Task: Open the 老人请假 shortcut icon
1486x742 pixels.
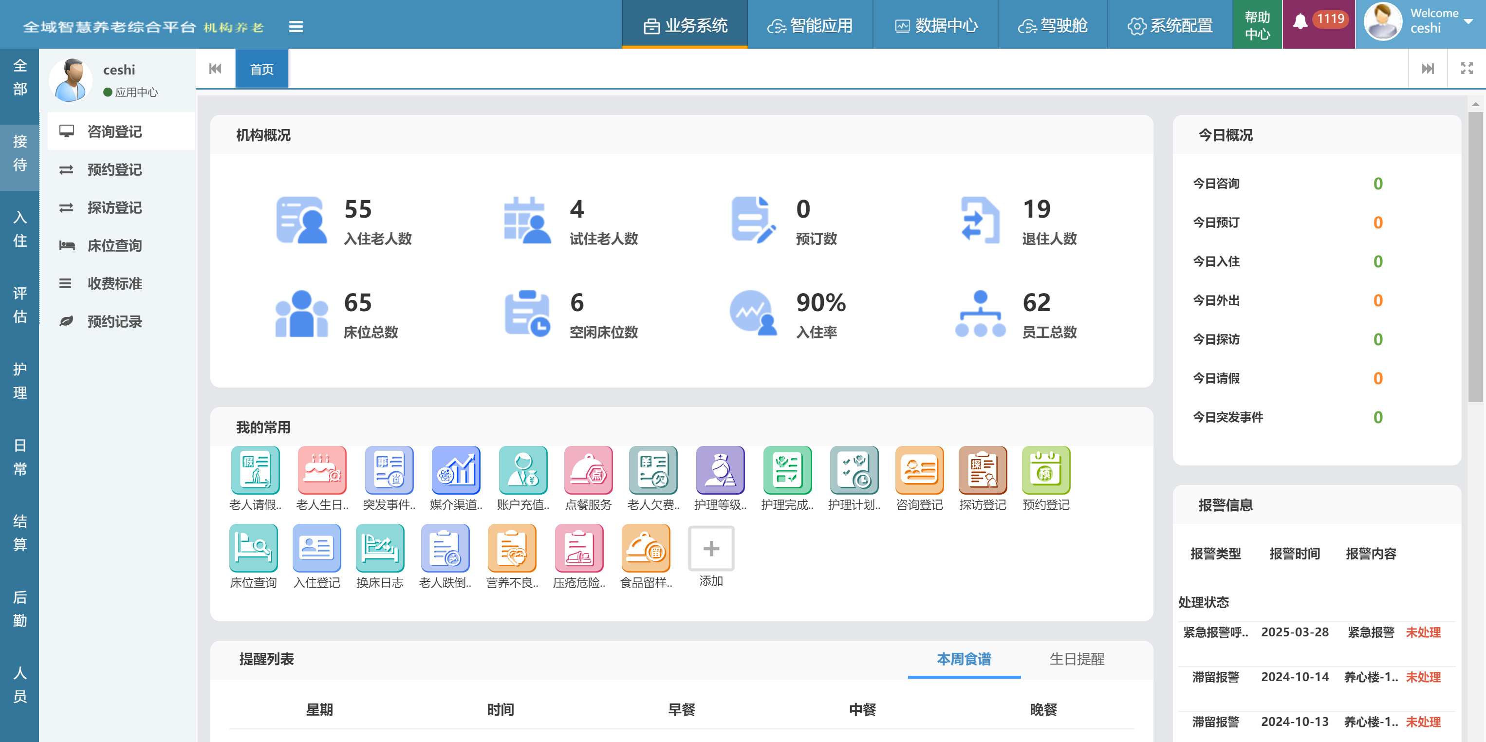Action: 255,470
